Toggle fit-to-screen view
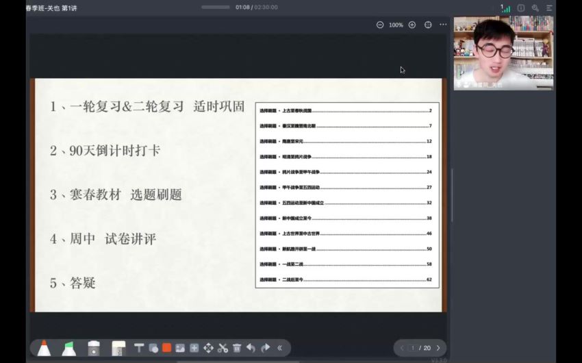This screenshot has height=363, width=582. point(428,25)
